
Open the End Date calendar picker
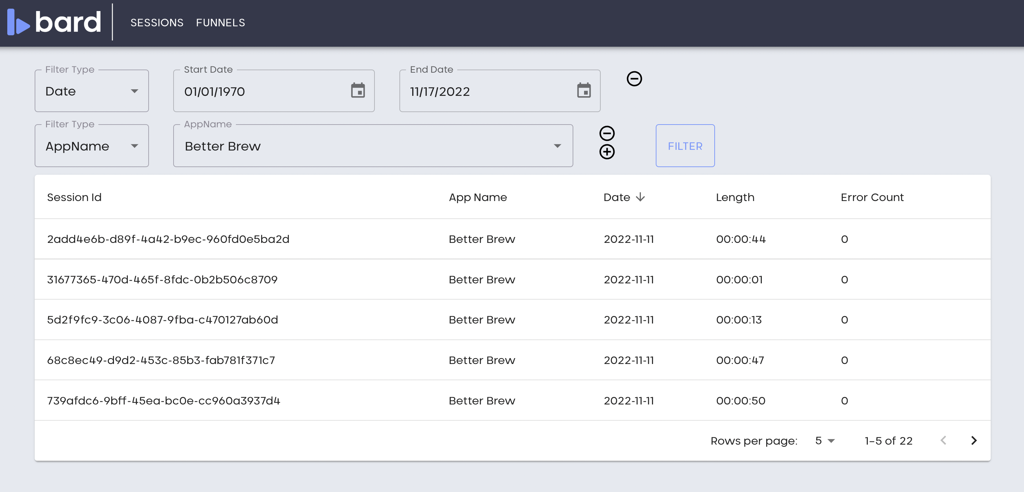pos(584,91)
